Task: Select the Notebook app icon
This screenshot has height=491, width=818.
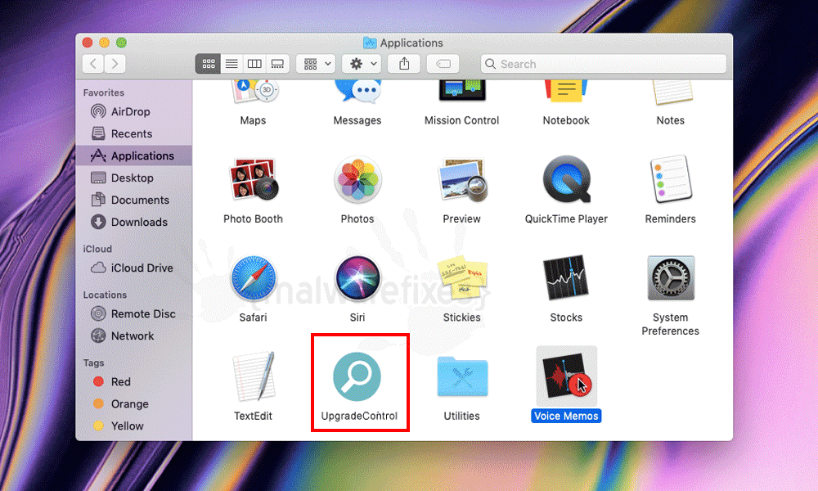Action: tap(566, 92)
